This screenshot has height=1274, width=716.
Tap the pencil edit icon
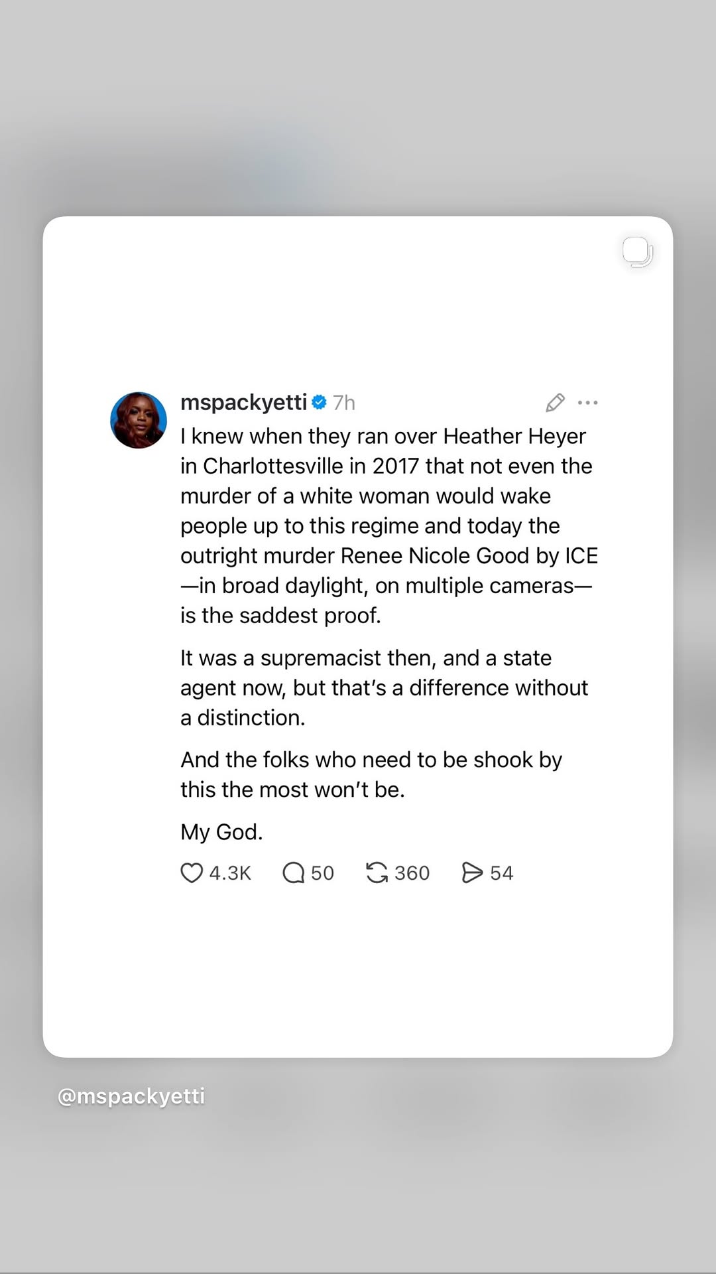point(555,402)
